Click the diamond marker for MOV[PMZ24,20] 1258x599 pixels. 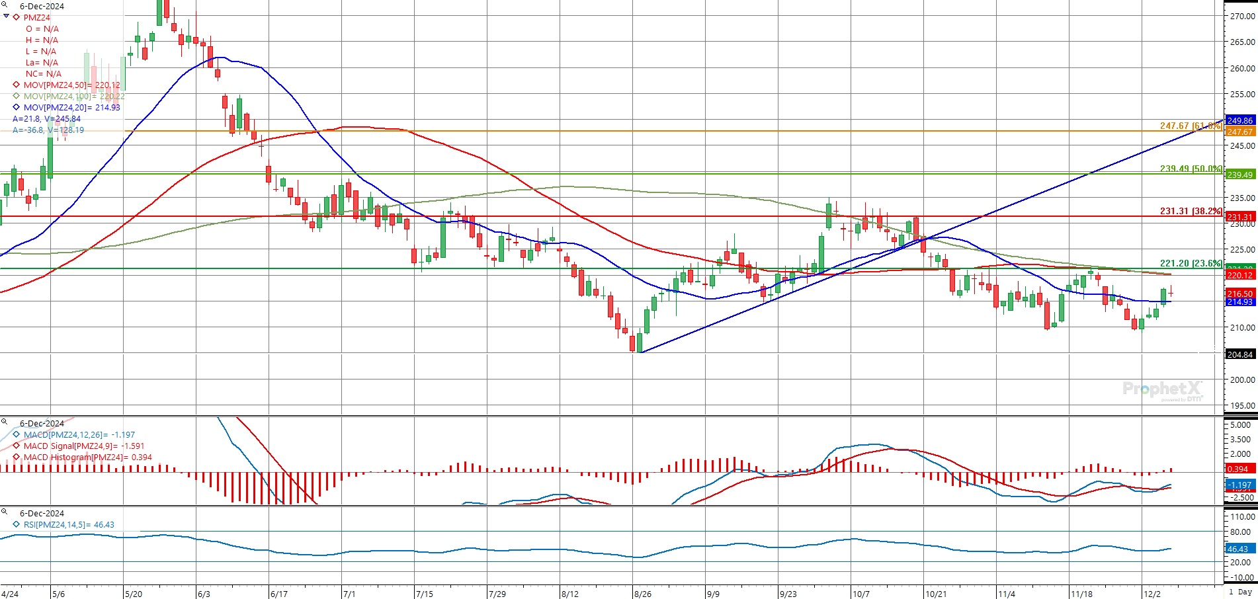(17, 107)
